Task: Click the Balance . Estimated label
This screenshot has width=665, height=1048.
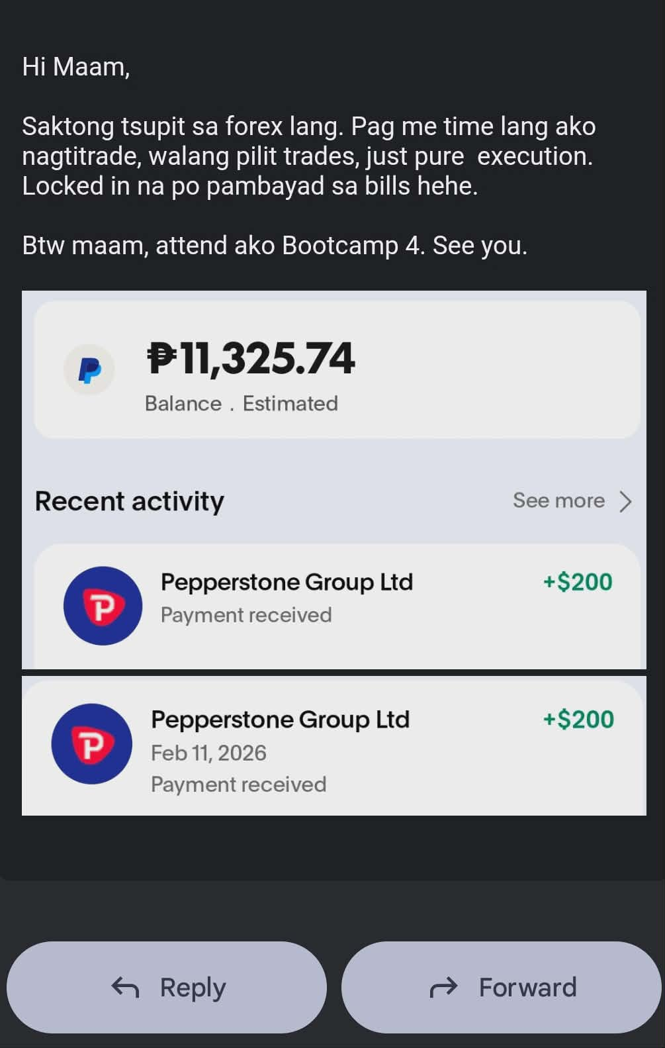Action: pyautogui.click(x=241, y=403)
